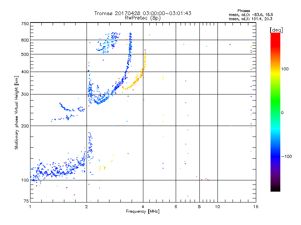Click the 'RwPretec (8p)' subtitle
The image size is (301, 225).
[x=143, y=18]
